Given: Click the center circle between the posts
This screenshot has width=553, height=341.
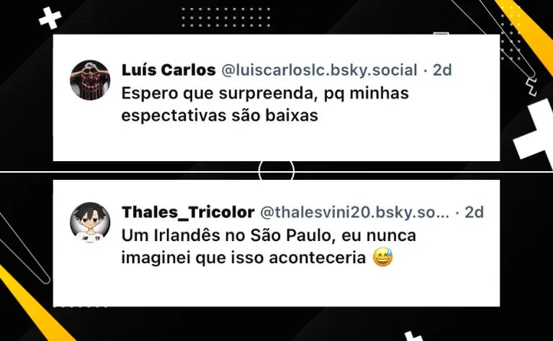Looking at the screenshot, I should pos(276,171).
